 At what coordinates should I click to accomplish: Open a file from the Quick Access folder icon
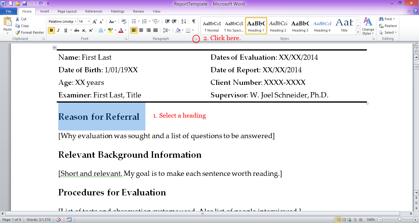17,3
